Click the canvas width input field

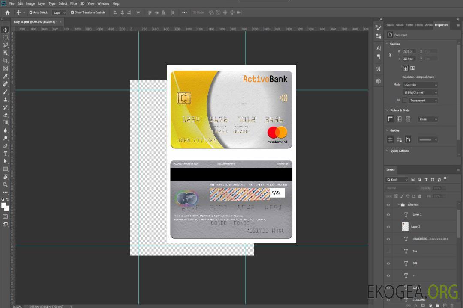click(x=409, y=51)
